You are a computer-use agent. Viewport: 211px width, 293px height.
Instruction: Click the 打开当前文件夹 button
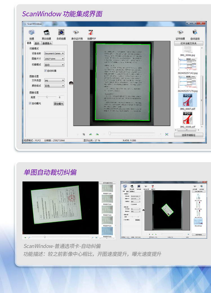[188, 43]
